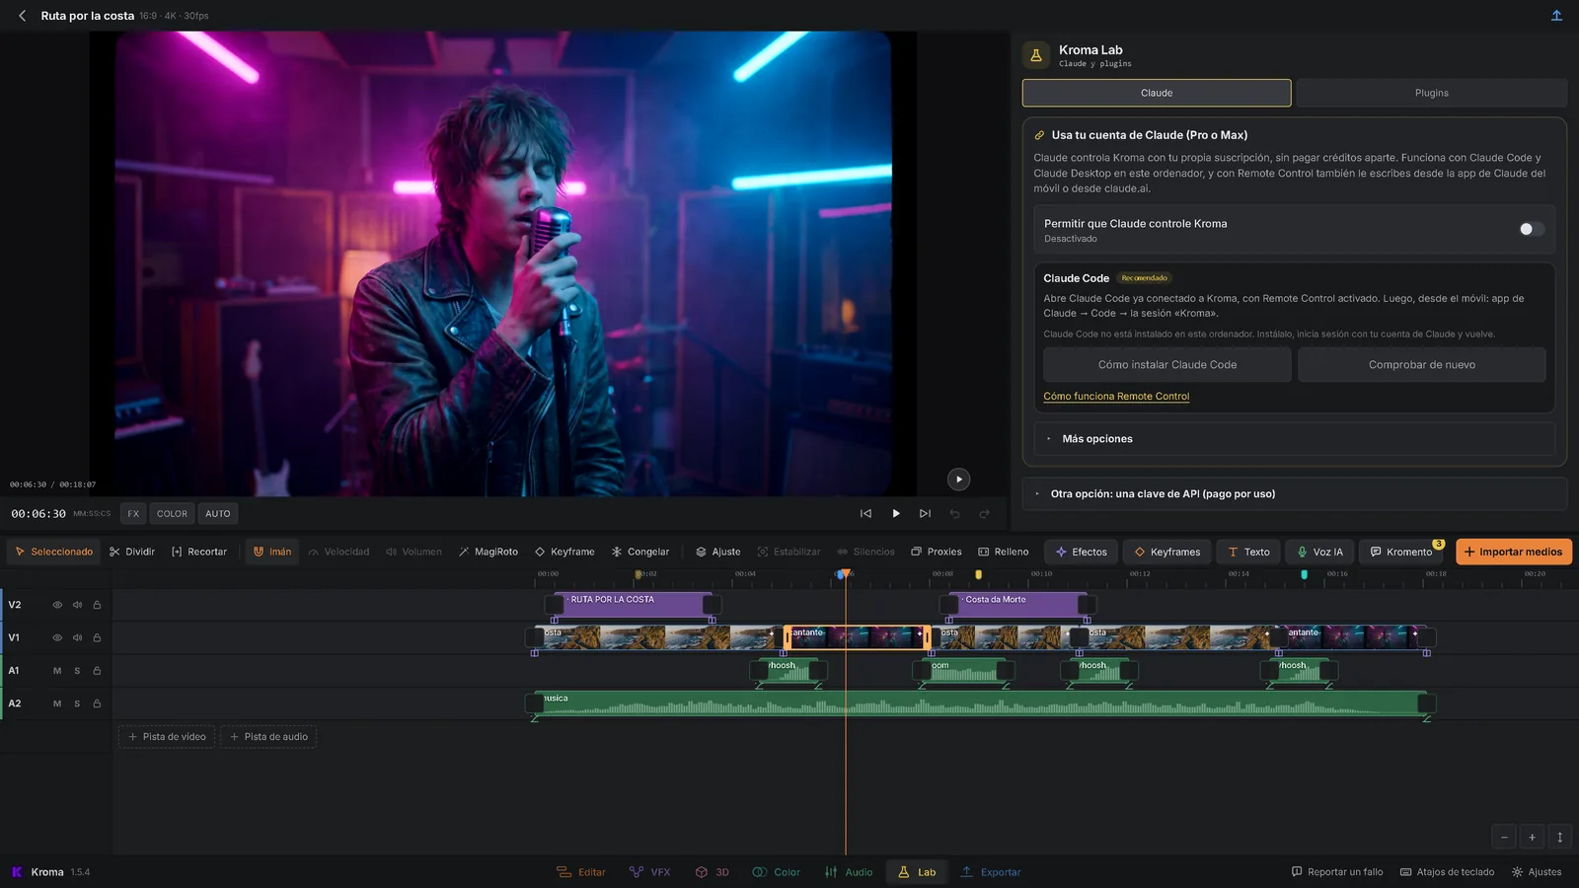Click round play button on video preview

[958, 480]
